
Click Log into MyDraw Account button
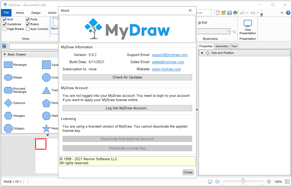tap(127, 108)
